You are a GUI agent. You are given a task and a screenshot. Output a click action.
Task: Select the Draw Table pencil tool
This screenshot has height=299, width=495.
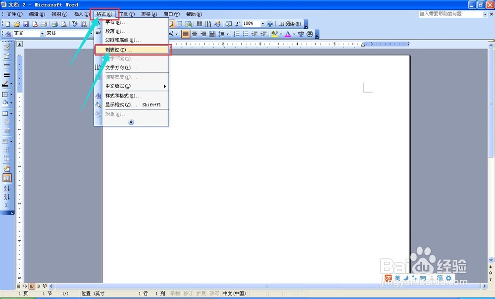[6, 48]
